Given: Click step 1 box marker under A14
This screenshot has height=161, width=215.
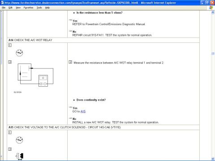Looking at the screenshot, I should [10, 45].
